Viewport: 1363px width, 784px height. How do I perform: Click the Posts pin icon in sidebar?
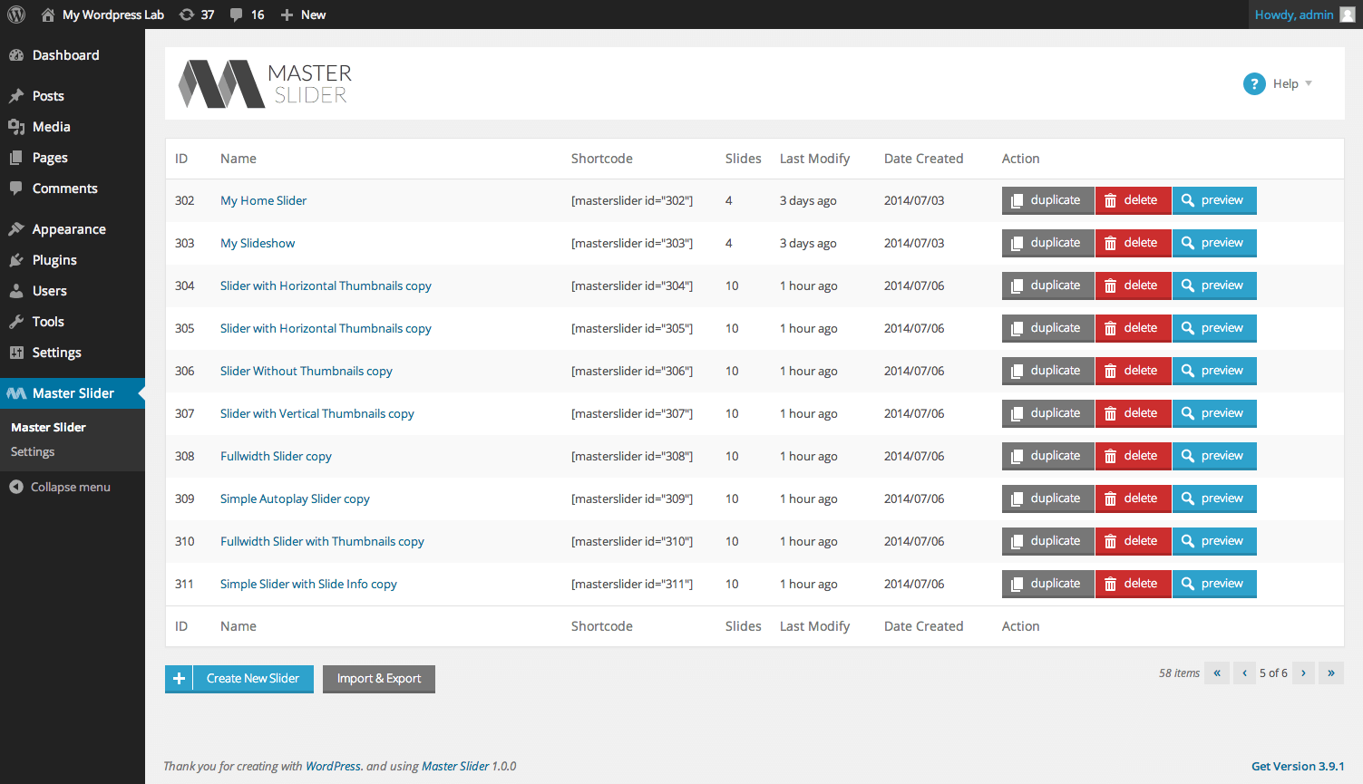coord(16,96)
